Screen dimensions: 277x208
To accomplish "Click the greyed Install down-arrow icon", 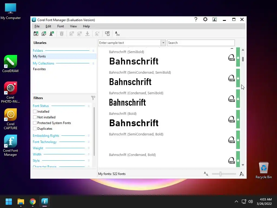I will (87, 34).
